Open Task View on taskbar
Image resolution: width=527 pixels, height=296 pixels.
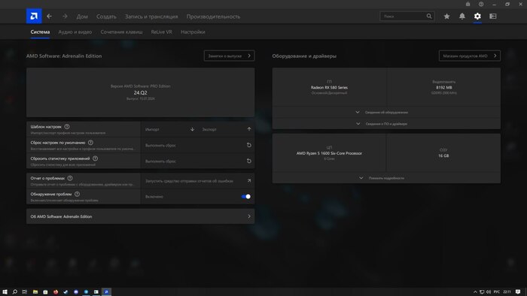pos(25,291)
